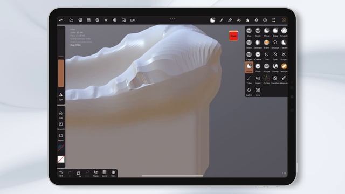
Task: Open the Material sphere menu
Action: [97, 20]
